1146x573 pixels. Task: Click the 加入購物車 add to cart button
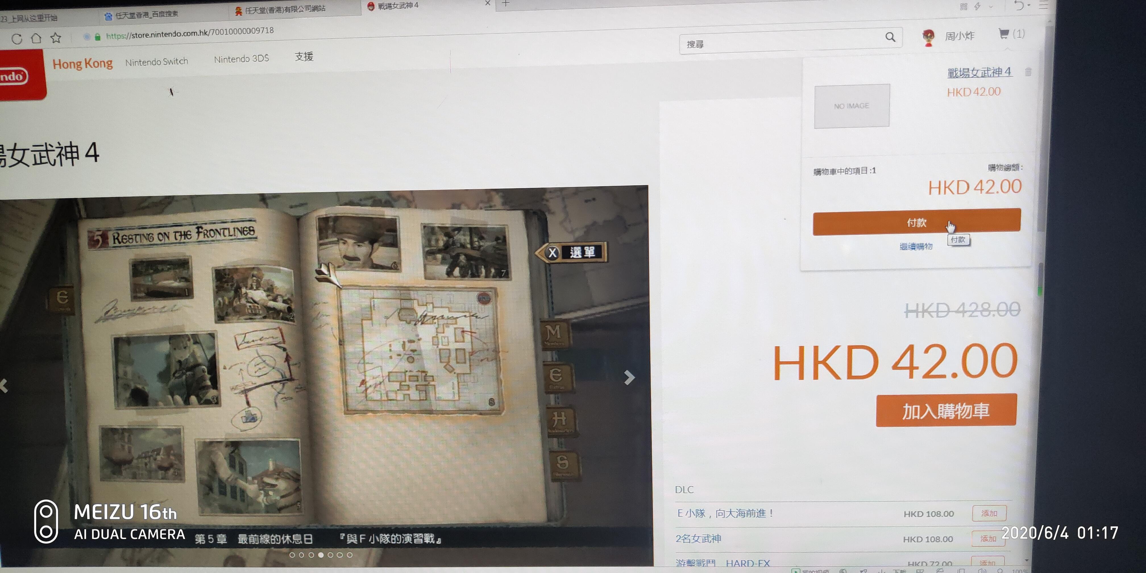(946, 411)
